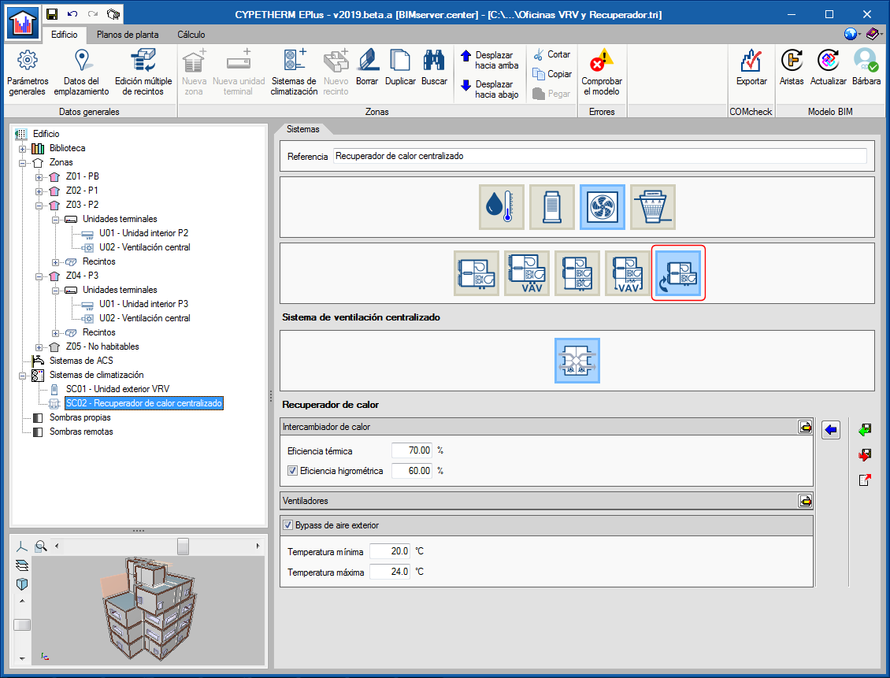Collapse the Z03 - P2 zone
The height and width of the screenshot is (678, 890).
39,206
